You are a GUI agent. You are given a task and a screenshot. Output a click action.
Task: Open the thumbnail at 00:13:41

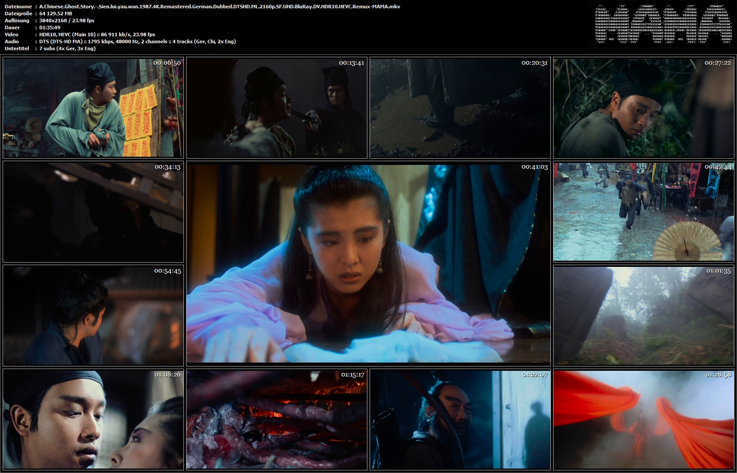(x=277, y=107)
